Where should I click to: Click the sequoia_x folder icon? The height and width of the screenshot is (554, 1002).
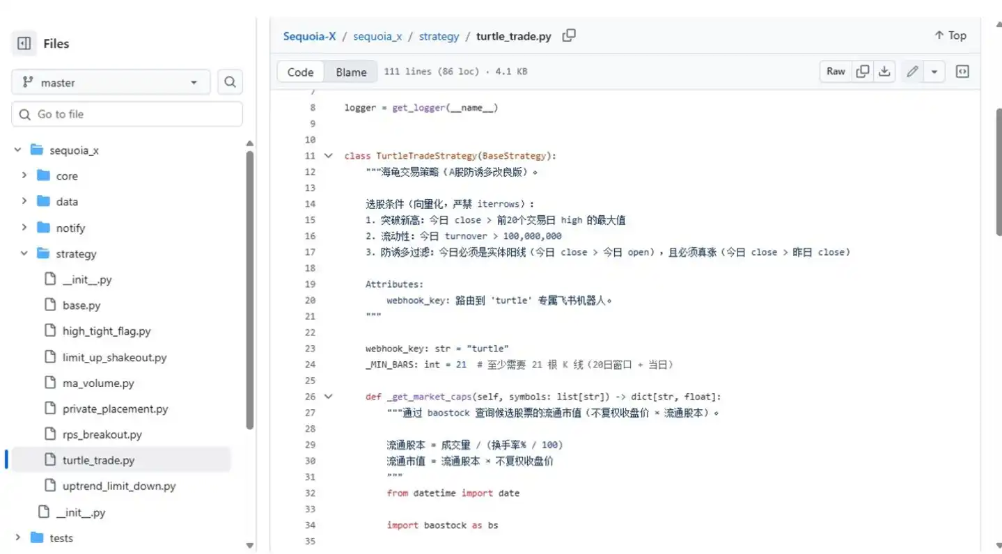click(x=37, y=150)
